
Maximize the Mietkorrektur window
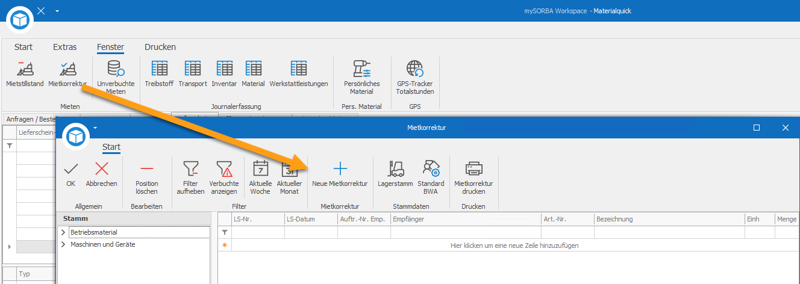(757, 128)
